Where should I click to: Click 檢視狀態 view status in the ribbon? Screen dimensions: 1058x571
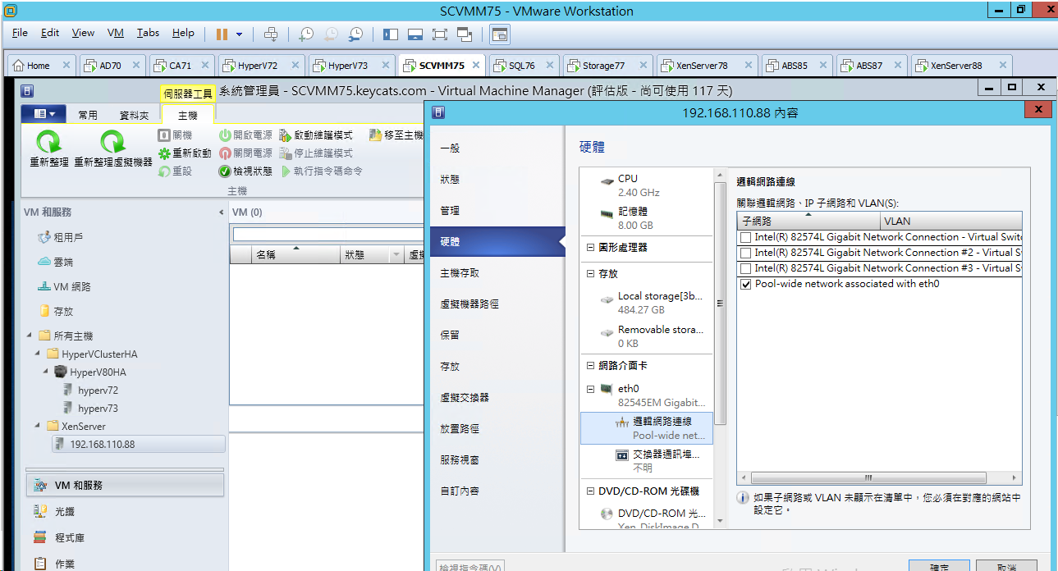245,171
